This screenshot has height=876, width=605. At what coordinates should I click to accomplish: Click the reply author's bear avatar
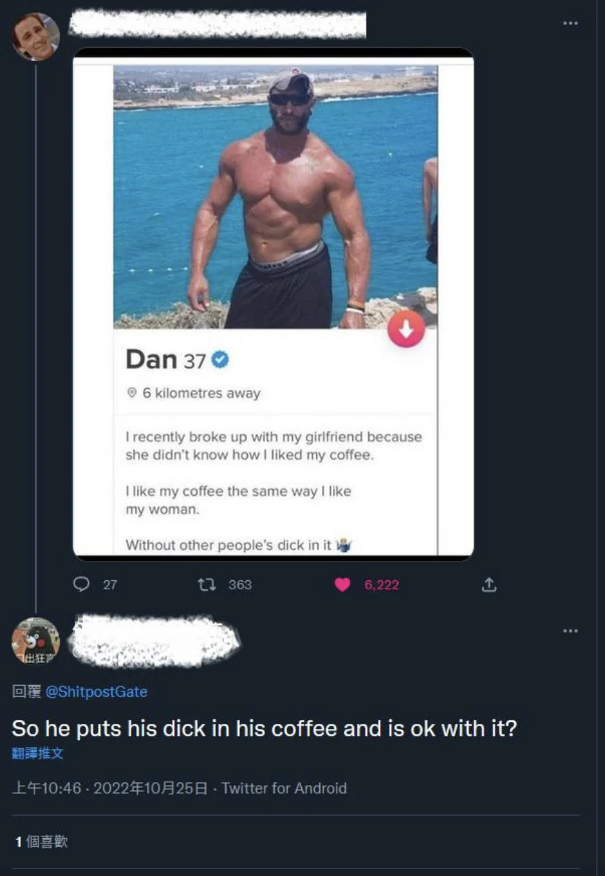coord(35,640)
